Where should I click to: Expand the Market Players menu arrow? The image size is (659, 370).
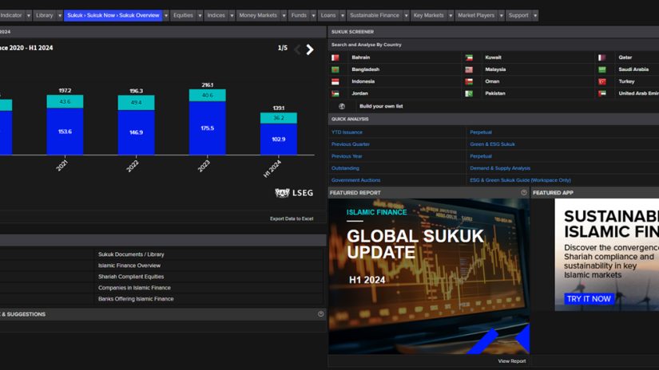[501, 15]
